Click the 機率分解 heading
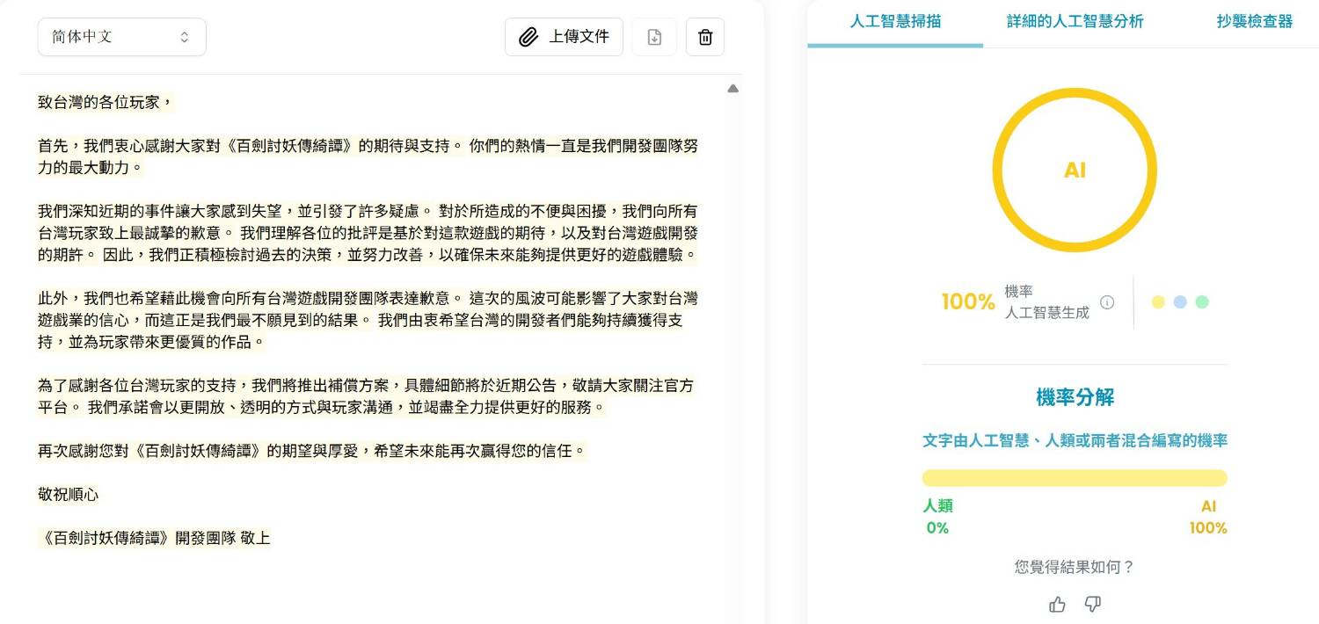 pos(1075,397)
